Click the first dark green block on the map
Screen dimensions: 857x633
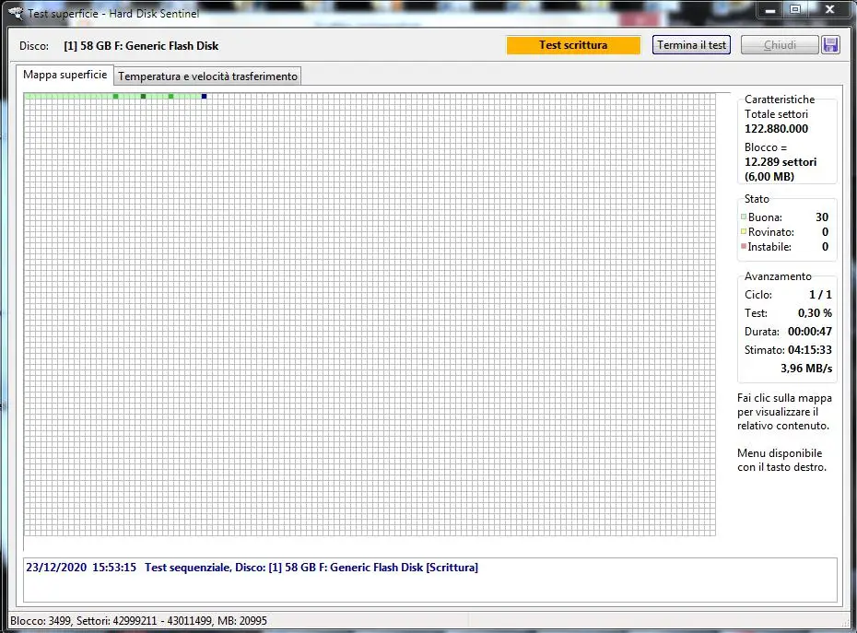[115, 96]
